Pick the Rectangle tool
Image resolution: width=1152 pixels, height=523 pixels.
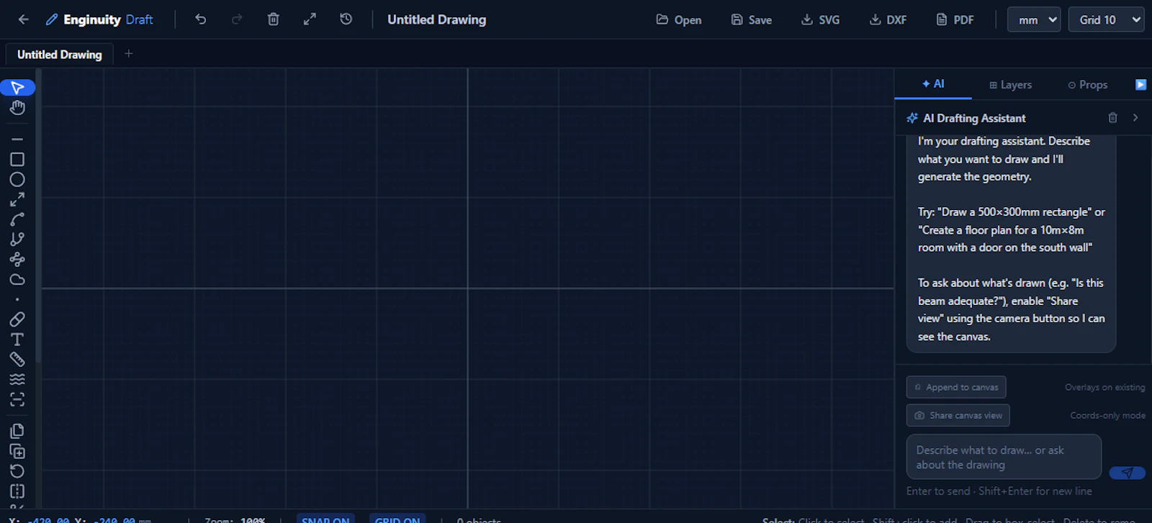click(17, 160)
